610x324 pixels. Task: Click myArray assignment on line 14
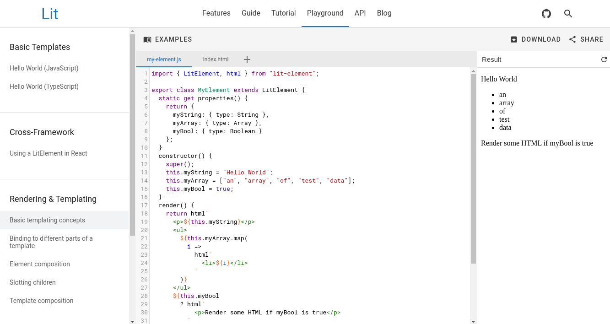pos(260,181)
